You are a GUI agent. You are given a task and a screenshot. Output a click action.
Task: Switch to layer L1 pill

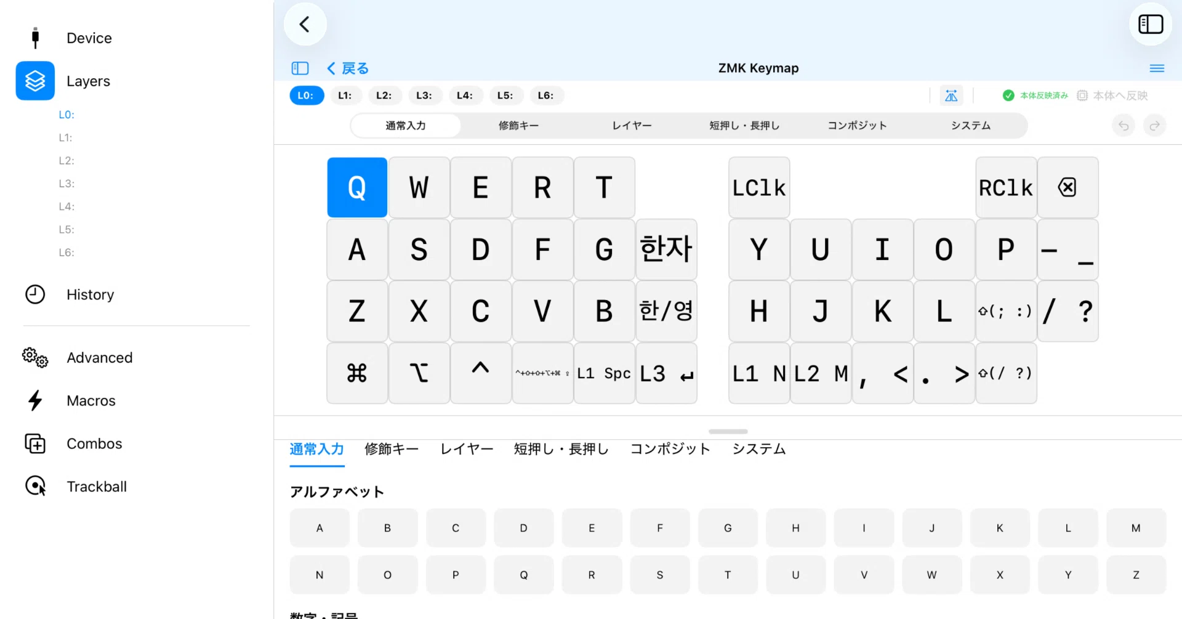[x=345, y=95]
